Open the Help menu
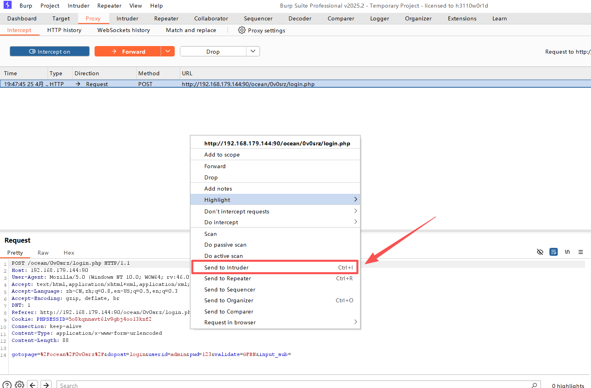This screenshot has width=591, height=388. (x=156, y=6)
